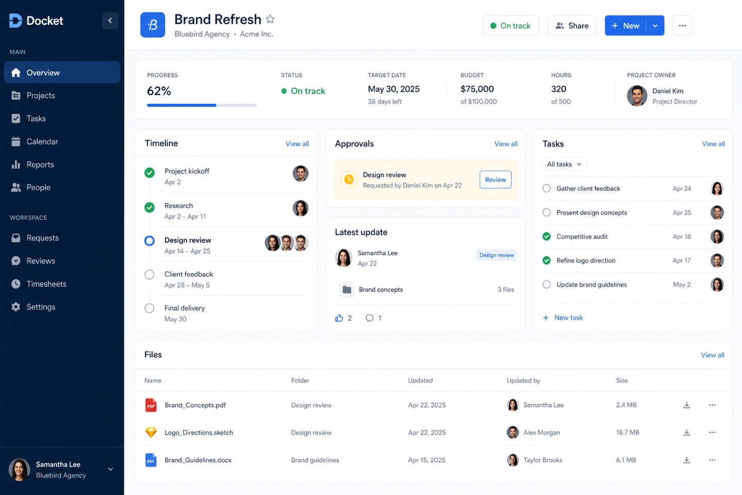Sort files by the Updated column header

click(420, 381)
